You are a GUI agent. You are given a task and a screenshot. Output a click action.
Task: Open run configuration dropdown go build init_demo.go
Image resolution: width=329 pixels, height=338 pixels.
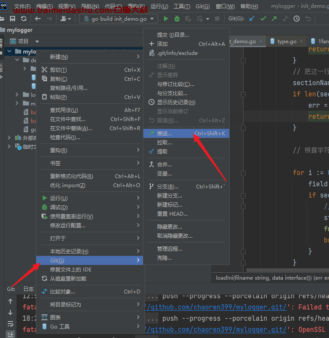pos(119,19)
